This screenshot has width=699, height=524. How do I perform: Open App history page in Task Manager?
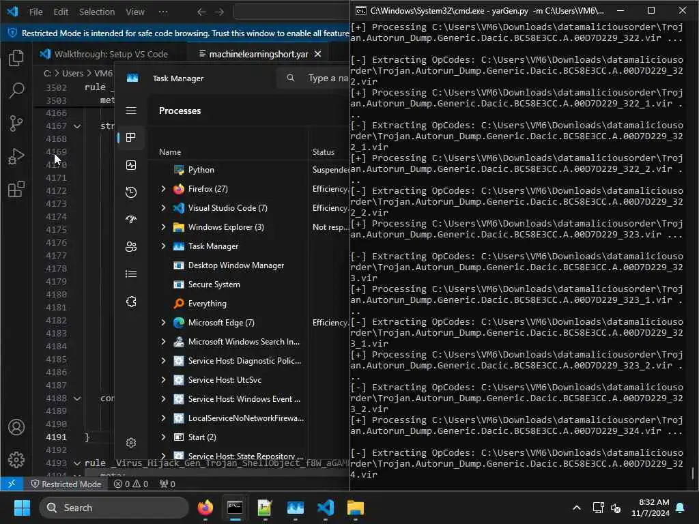tap(131, 192)
